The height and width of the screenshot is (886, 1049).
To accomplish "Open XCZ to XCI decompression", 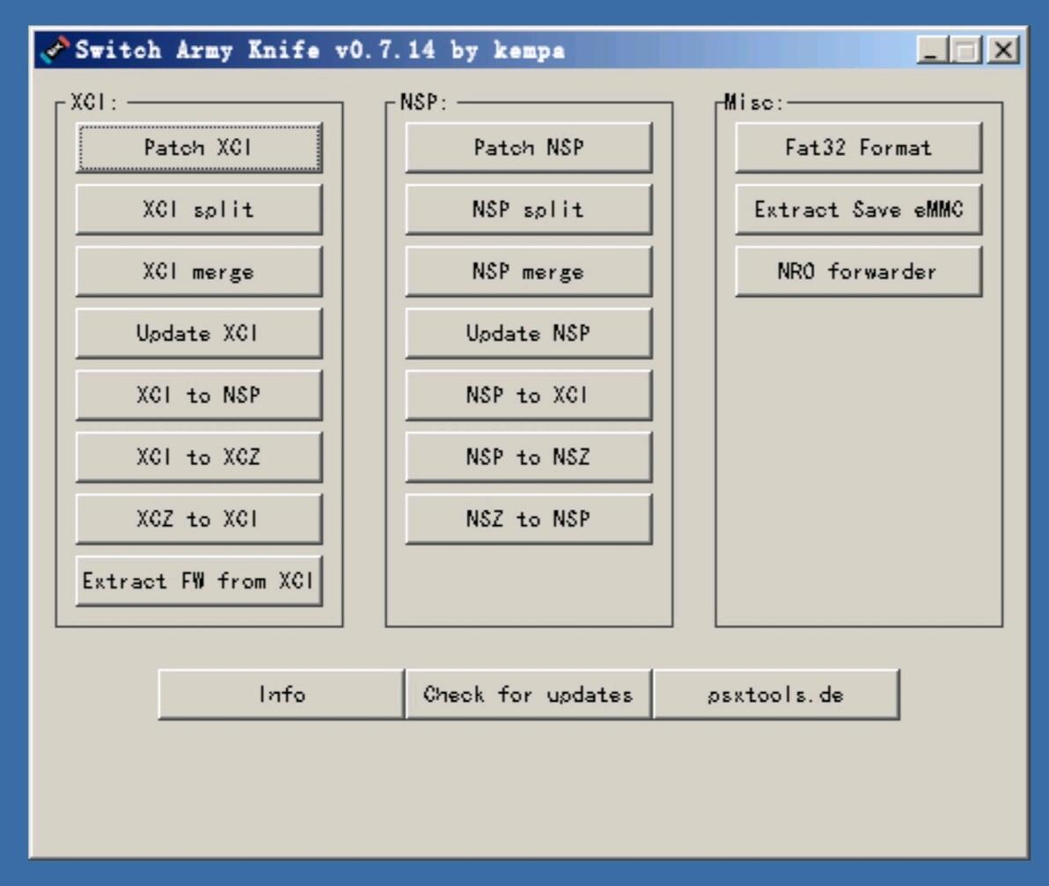I will pos(198,520).
